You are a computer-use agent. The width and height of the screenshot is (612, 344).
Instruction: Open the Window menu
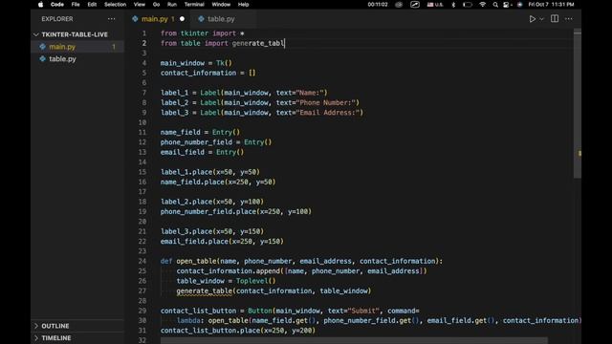coord(221,4)
